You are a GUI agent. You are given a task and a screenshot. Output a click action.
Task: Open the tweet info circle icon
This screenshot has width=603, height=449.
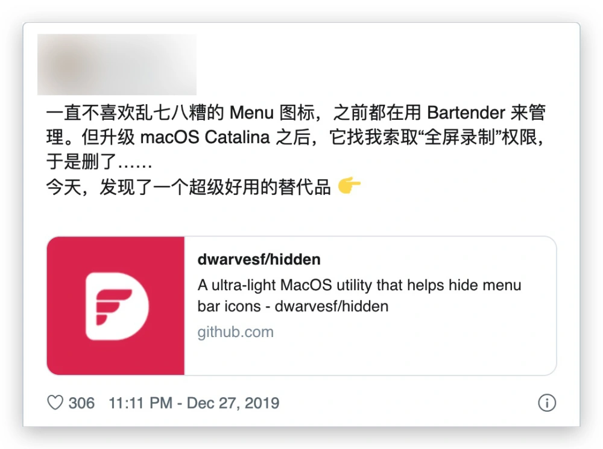pos(547,403)
